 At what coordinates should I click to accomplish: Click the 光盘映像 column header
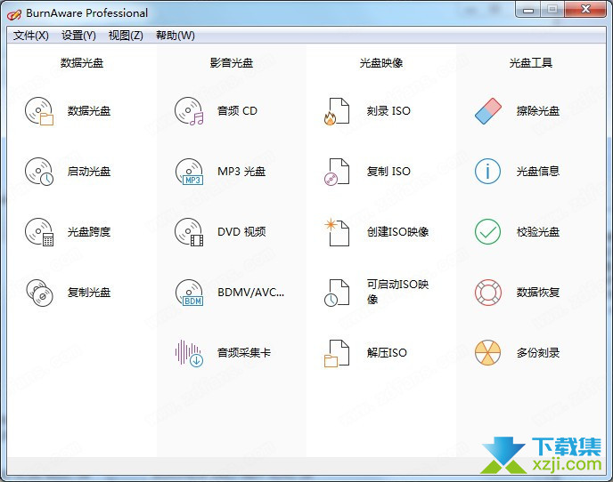tap(381, 63)
